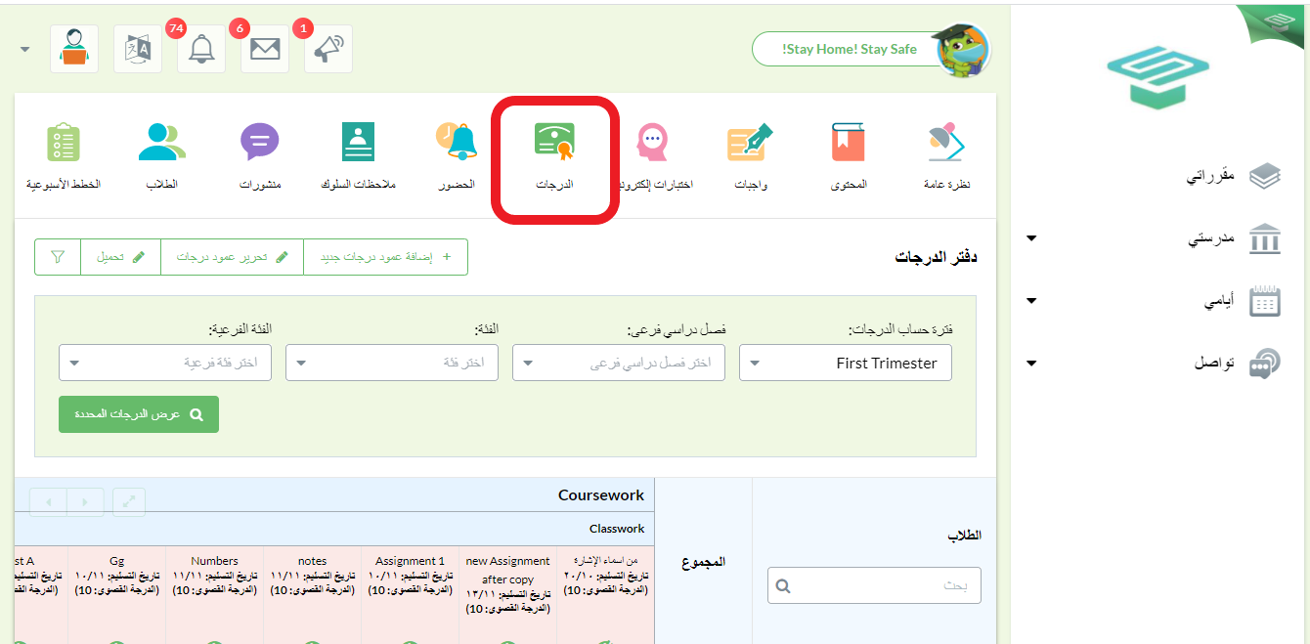Open the فصل دراسي فرعي dropdown
The image size is (1310, 644).
[x=619, y=363]
